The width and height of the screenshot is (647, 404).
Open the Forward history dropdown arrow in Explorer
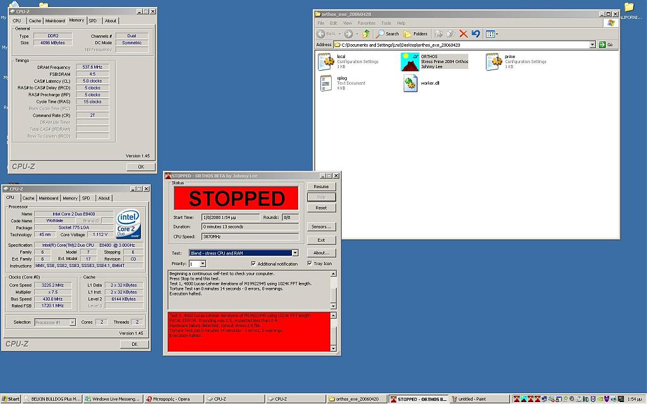pyautogui.click(x=358, y=34)
